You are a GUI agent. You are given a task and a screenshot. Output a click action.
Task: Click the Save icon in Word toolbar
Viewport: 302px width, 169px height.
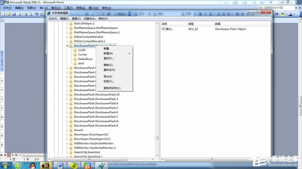14,14
